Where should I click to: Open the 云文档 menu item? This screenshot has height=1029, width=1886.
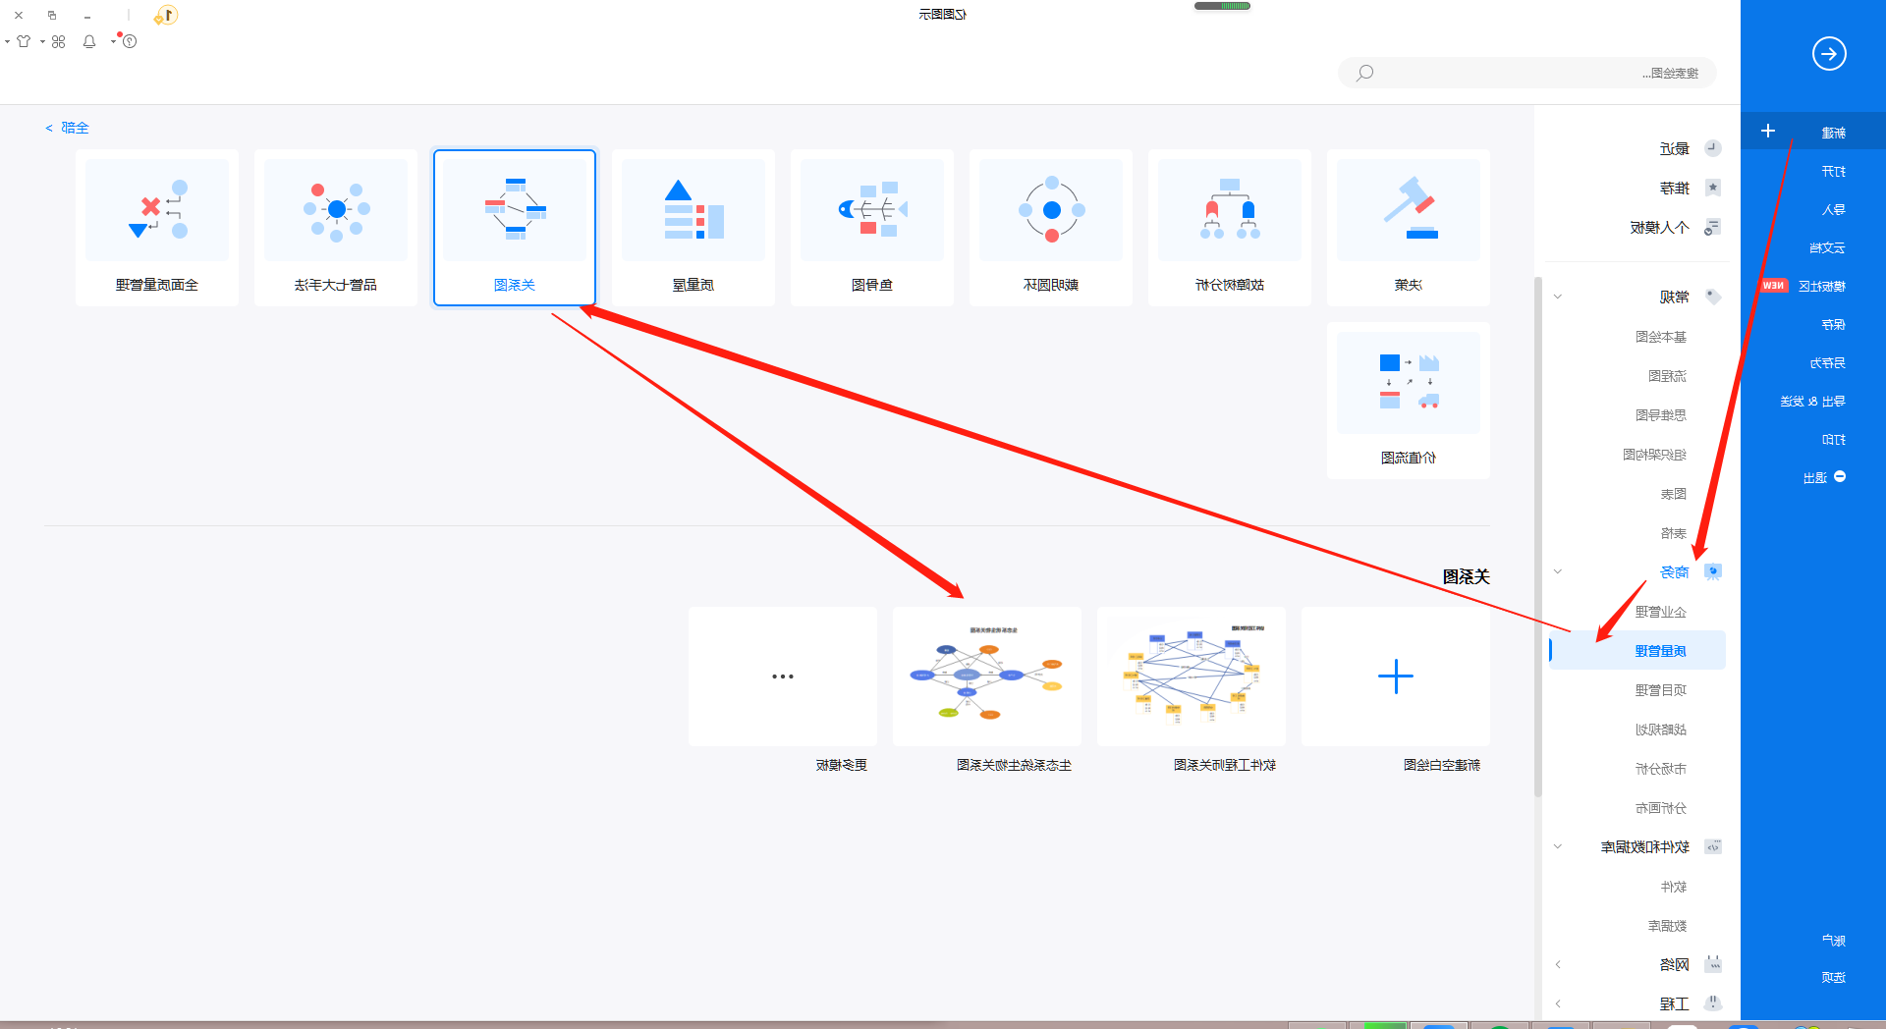(x=1827, y=248)
